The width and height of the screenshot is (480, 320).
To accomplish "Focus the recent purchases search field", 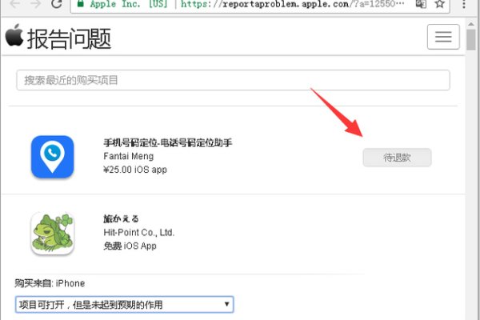I will click(233, 80).
